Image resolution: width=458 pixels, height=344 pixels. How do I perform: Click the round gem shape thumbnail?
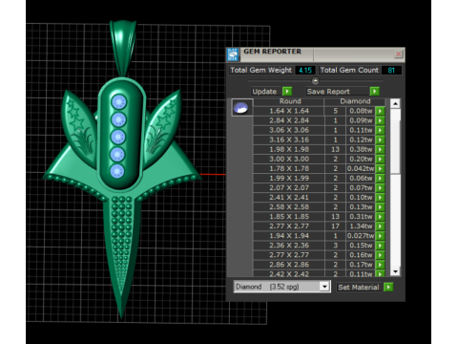click(241, 107)
